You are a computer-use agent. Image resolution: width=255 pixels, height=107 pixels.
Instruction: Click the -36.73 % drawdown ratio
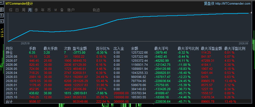184,89
